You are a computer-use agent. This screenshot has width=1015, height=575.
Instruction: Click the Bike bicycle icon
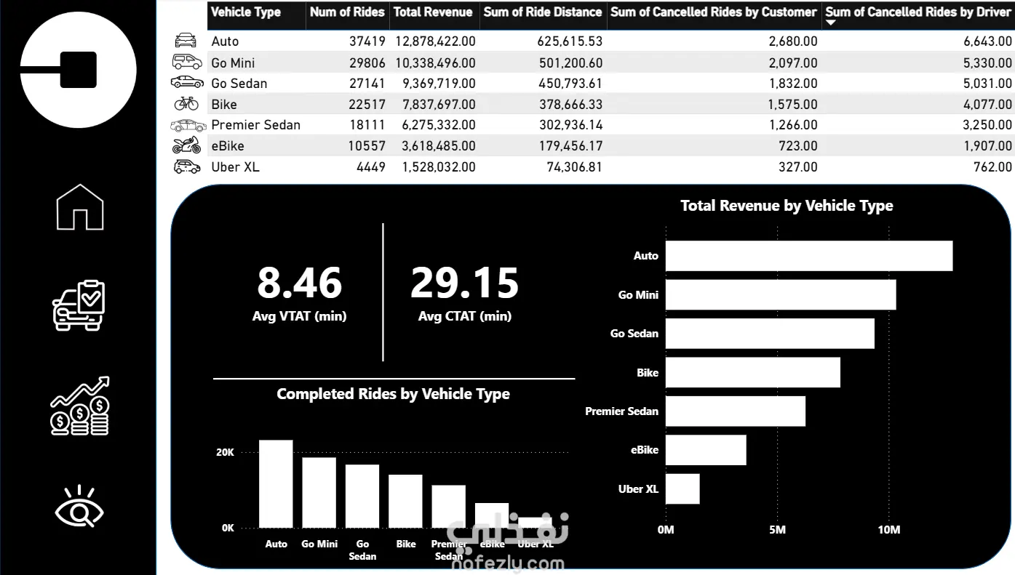(x=186, y=103)
